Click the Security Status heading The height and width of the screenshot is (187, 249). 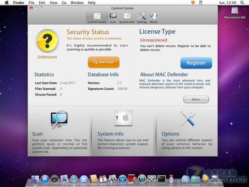(x=88, y=32)
